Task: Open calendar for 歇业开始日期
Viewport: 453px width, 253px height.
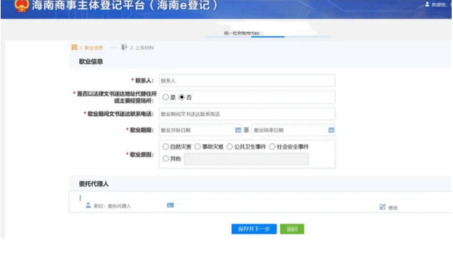Action: pos(238,130)
